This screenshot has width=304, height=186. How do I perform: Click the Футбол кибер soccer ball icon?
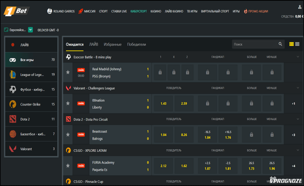[x=13, y=89]
